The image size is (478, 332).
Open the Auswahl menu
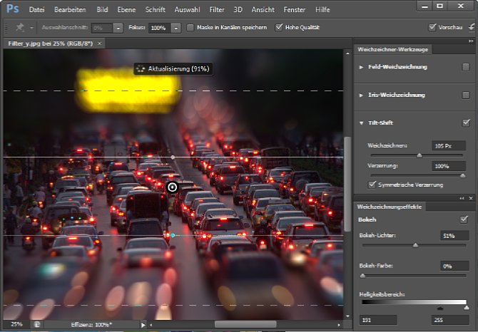coord(187,10)
